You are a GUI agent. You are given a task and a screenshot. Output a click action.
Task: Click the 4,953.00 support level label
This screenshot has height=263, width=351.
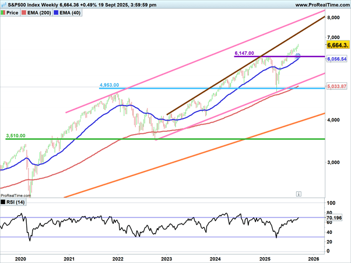click(109, 85)
